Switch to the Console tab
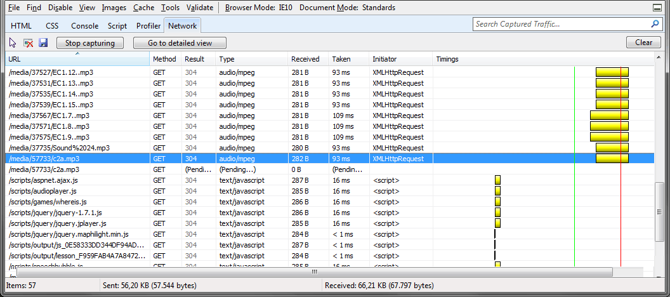The width and height of the screenshot is (670, 297). click(x=84, y=25)
